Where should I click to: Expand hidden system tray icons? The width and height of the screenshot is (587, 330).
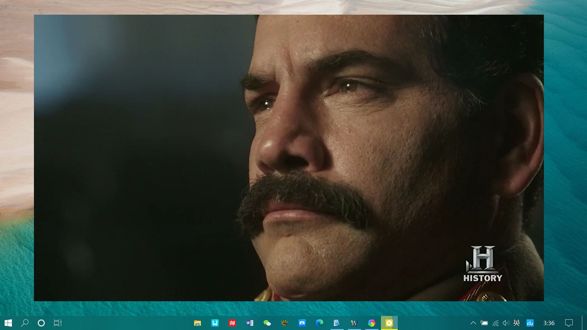(473, 323)
